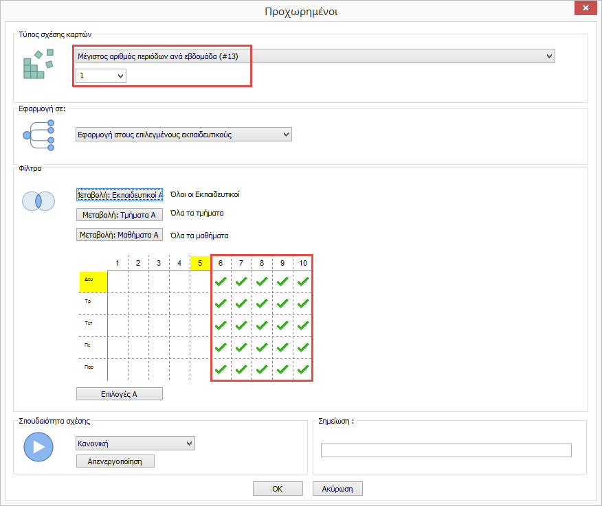Click the branching nodes apply-to icon
The width and height of the screenshot is (602, 506).
click(x=38, y=135)
